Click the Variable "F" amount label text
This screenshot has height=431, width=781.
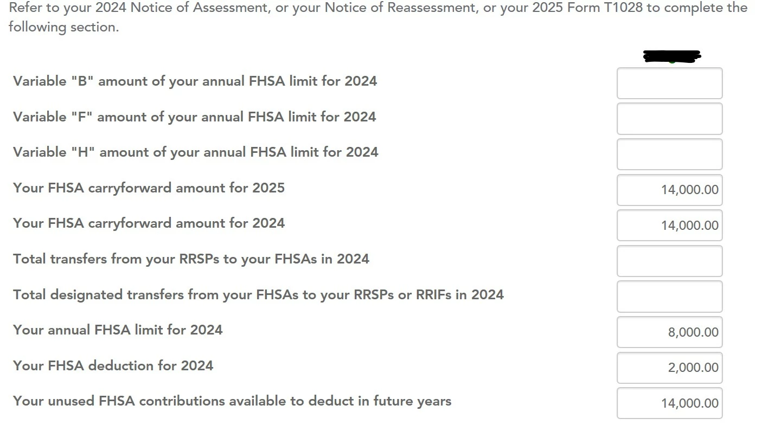click(194, 117)
